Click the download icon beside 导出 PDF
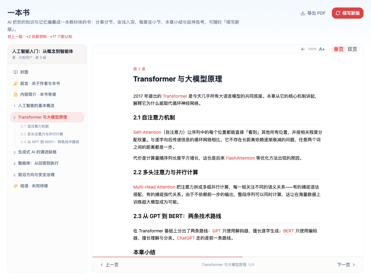 pyautogui.click(x=303, y=13)
